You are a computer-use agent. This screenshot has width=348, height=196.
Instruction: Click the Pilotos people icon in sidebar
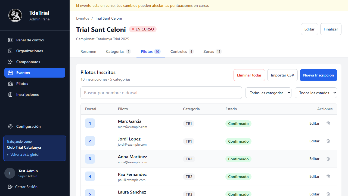click(x=10, y=84)
